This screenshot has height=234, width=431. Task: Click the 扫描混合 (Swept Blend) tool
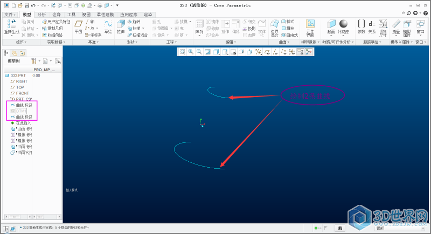pos(137,35)
